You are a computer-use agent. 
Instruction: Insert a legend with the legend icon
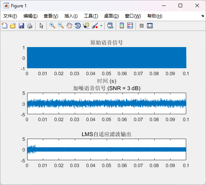(130, 26)
